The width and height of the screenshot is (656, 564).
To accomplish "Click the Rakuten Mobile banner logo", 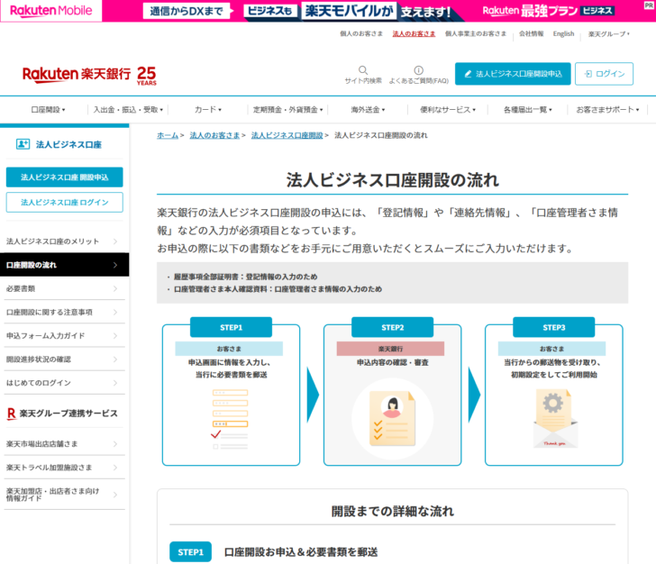I will pyautogui.click(x=51, y=11).
